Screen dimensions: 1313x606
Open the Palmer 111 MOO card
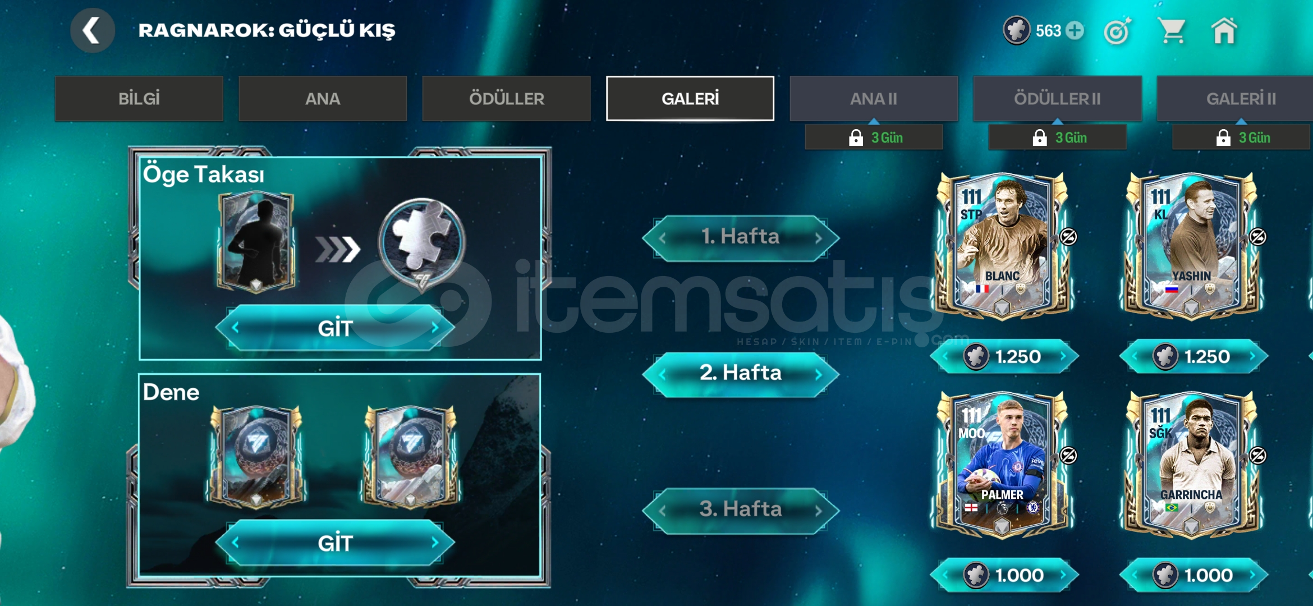1002,466
